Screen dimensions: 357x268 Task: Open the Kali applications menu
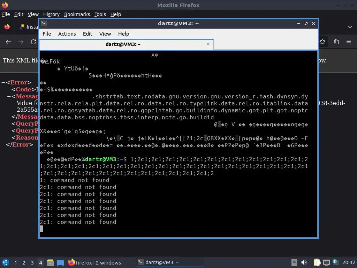[x=6, y=262]
